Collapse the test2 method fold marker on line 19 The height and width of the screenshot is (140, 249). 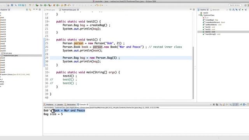click(49, 21)
